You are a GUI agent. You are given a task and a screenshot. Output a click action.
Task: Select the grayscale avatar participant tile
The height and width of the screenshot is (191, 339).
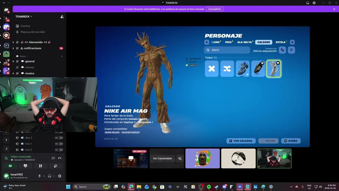(238, 158)
